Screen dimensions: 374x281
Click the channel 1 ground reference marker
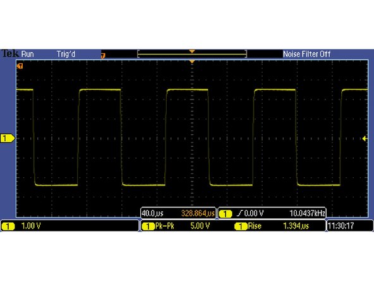coord(8,138)
